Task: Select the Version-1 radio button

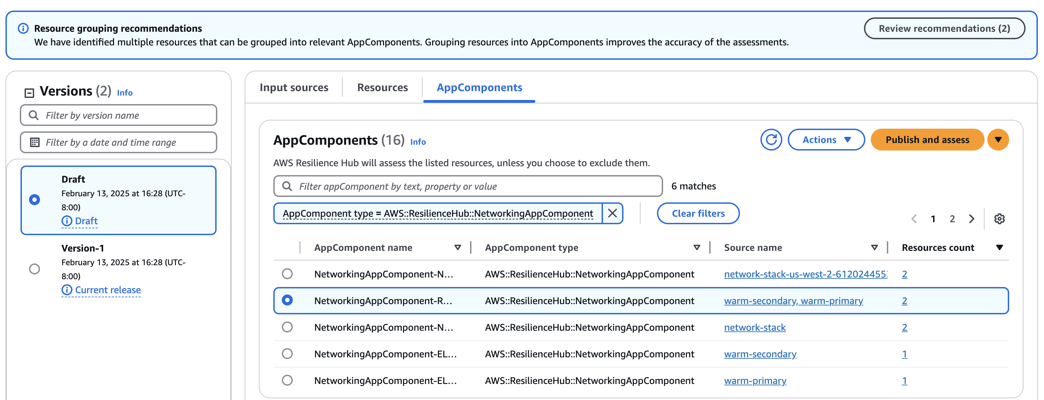Action: tap(35, 269)
